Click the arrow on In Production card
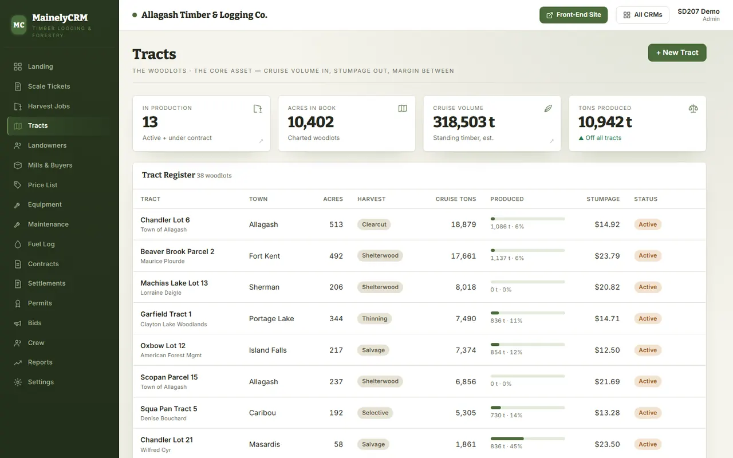Viewport: 733px width, 458px height. coord(261,141)
